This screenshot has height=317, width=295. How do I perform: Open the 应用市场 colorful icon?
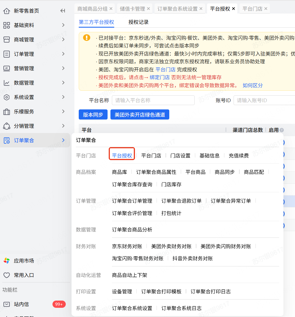pyautogui.click(x=6, y=261)
